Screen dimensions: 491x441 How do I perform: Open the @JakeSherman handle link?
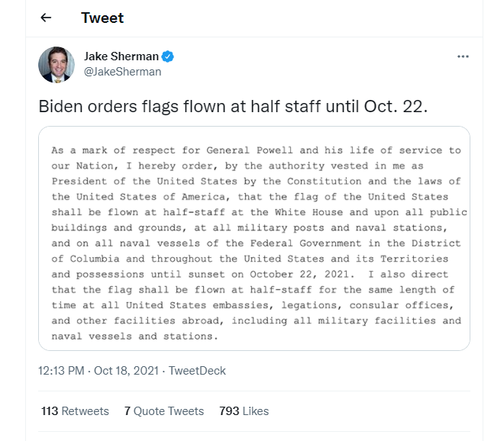pyautogui.click(x=122, y=72)
